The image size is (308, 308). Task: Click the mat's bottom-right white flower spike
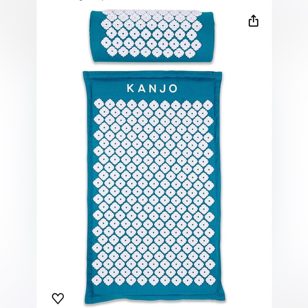pos(210,280)
